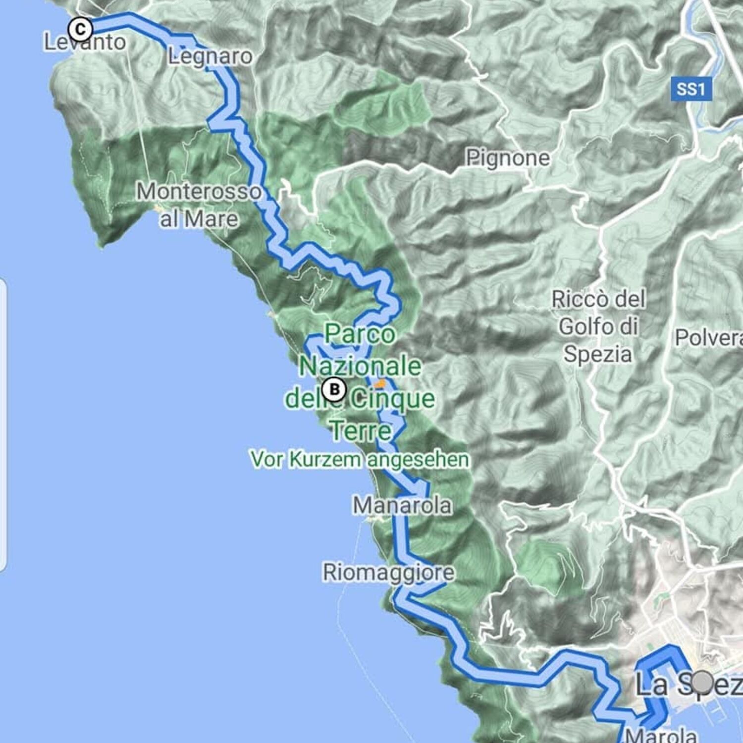Image resolution: width=743 pixels, height=743 pixels.
Task: Select the Monterosso al Mare label
Action: [x=199, y=205]
